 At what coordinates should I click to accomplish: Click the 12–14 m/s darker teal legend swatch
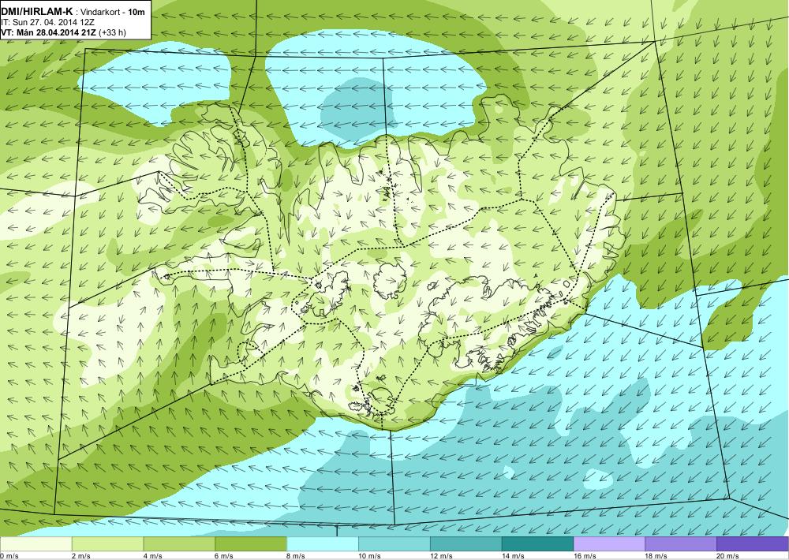tap(466, 544)
